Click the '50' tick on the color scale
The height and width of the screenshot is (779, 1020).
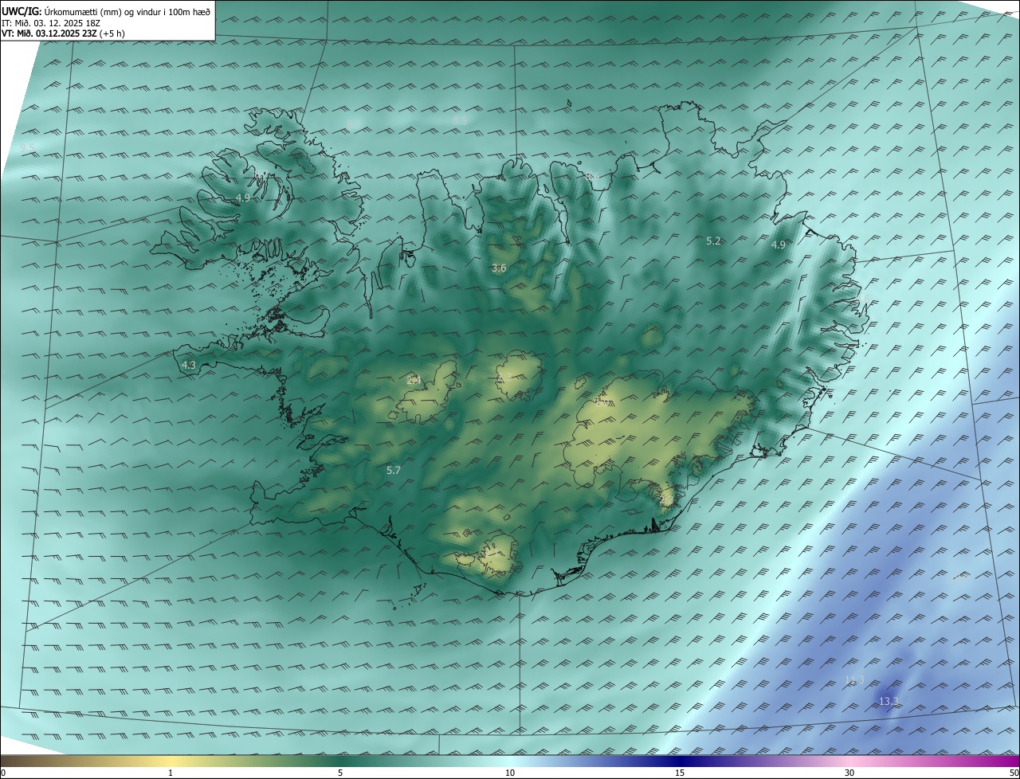coord(1014,773)
